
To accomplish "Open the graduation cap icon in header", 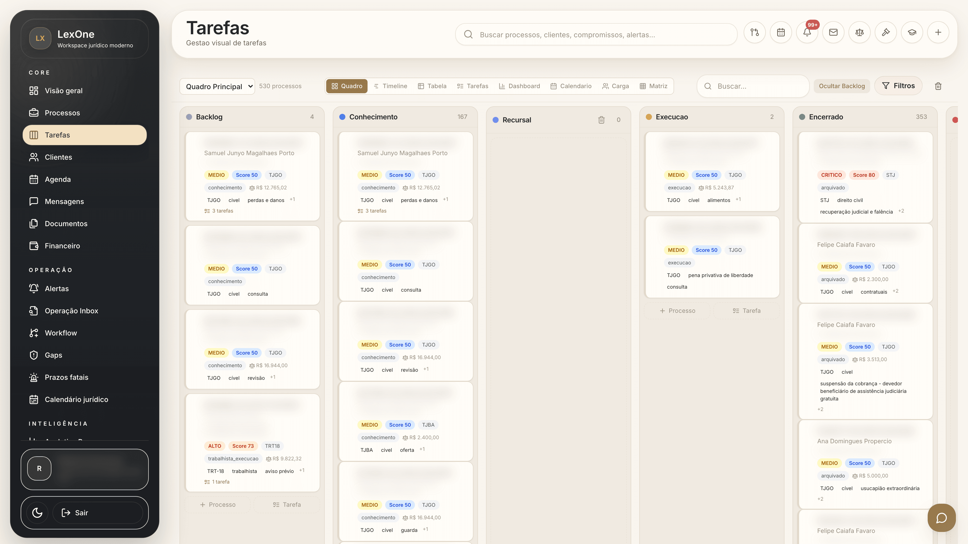I will (x=912, y=32).
